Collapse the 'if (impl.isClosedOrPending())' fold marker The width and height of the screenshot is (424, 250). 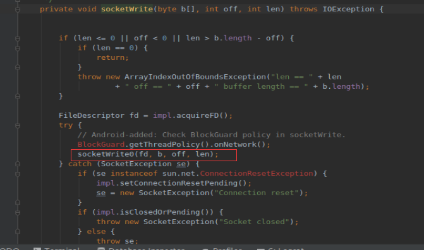pyautogui.click(x=18, y=213)
